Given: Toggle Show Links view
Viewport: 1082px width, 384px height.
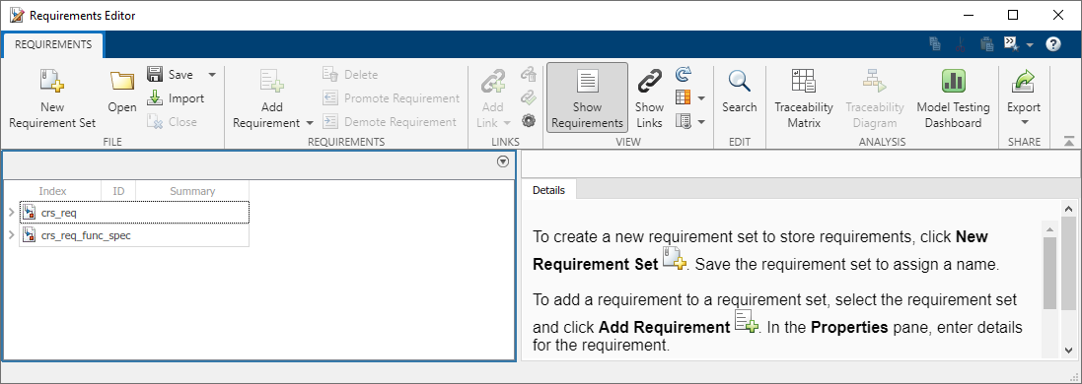Looking at the screenshot, I should (x=649, y=97).
